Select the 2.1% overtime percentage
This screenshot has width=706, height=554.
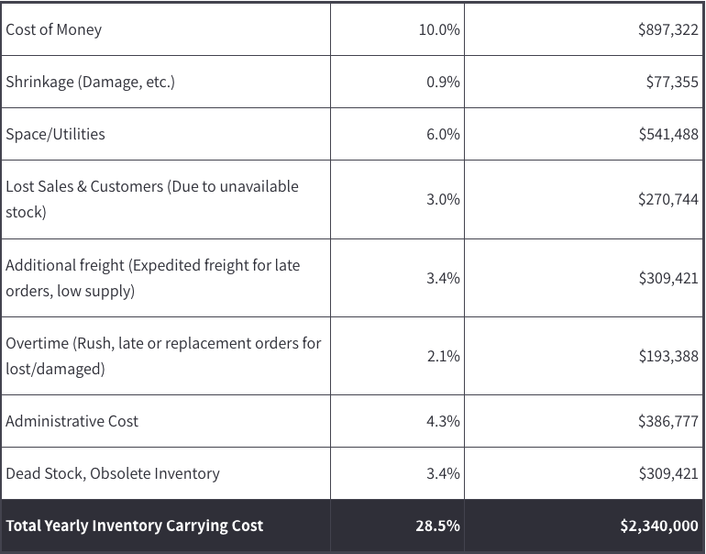point(443,356)
